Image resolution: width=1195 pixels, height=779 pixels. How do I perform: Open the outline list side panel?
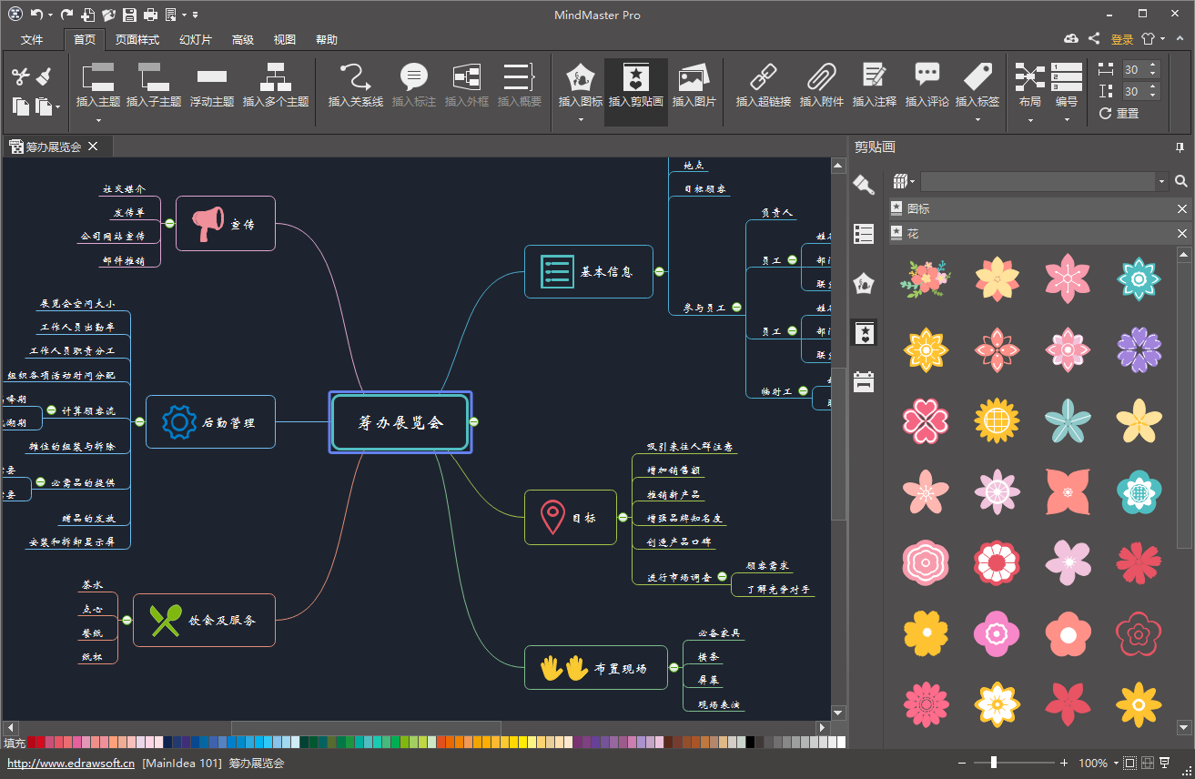(864, 234)
